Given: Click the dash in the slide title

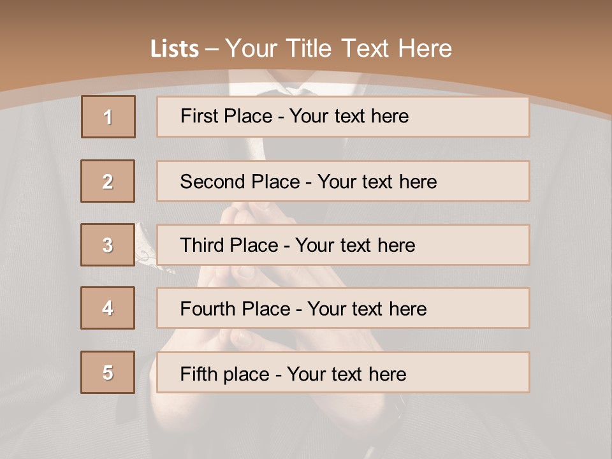Looking at the screenshot, I should click(x=212, y=49).
